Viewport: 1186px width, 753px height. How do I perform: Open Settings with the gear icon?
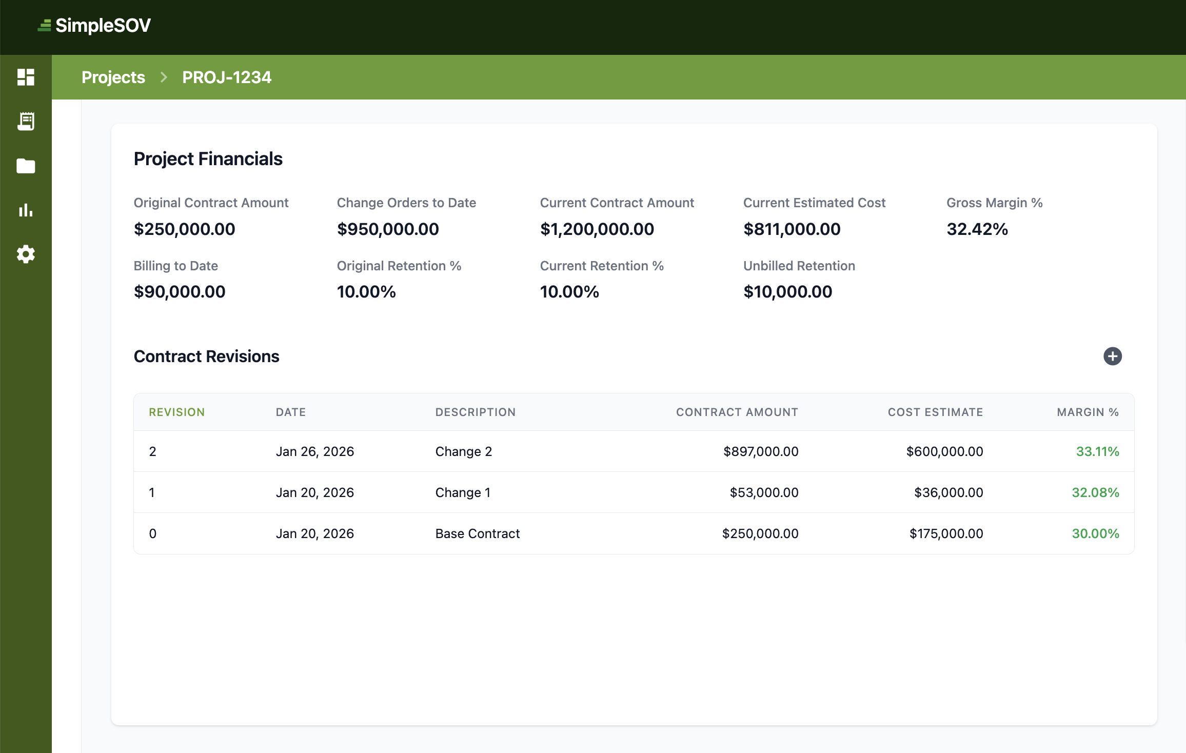[x=26, y=254]
